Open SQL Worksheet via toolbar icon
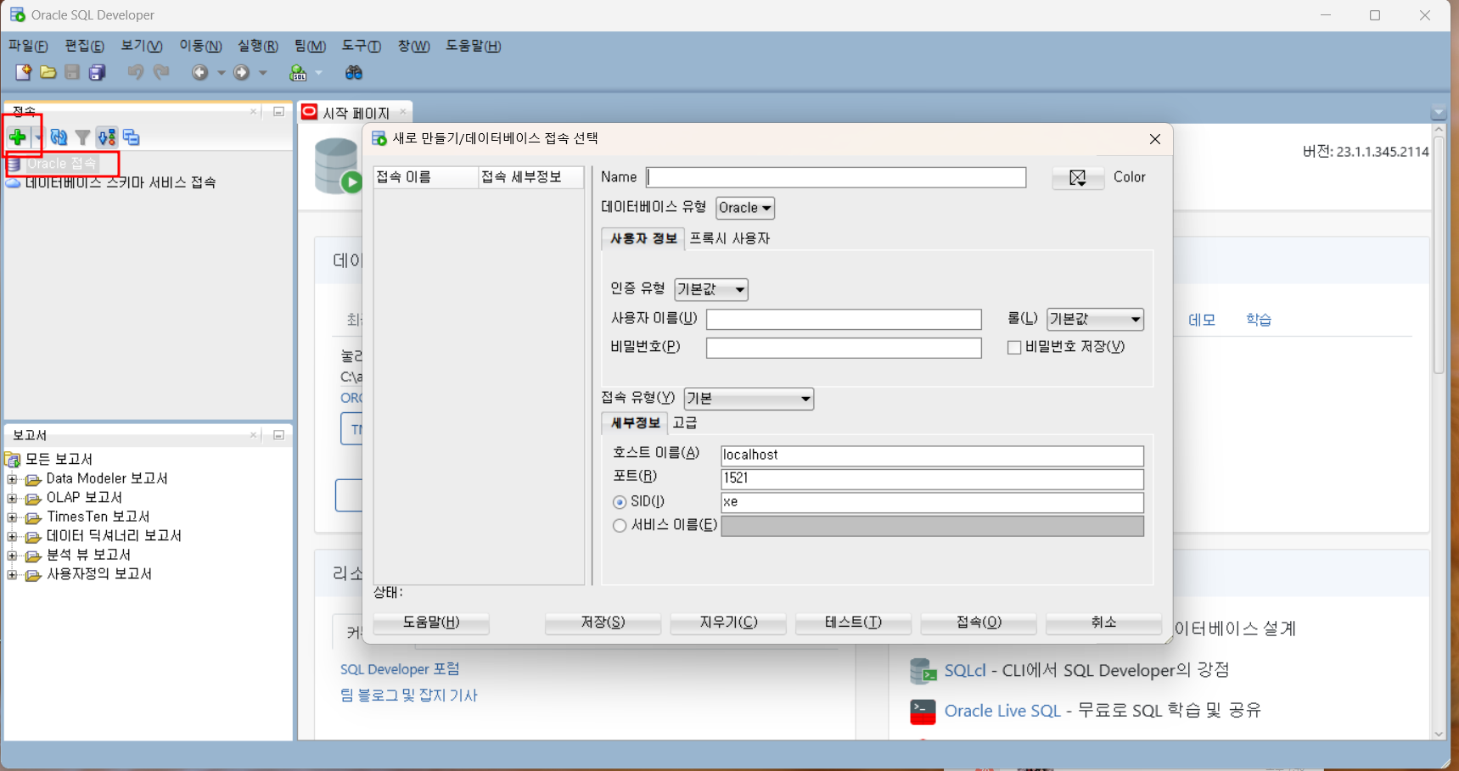Screen dimensions: 1459x771 click(298, 73)
